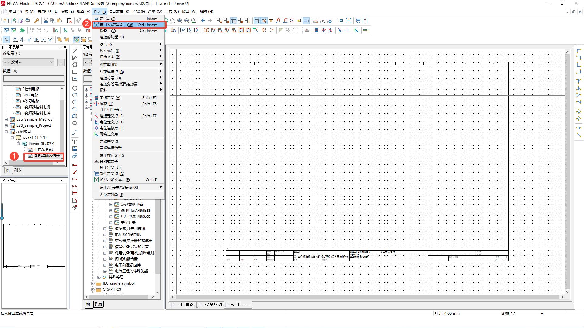Click the print icon in toolbar

(x=27, y=21)
